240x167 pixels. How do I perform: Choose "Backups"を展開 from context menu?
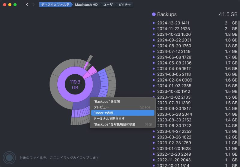107,102
